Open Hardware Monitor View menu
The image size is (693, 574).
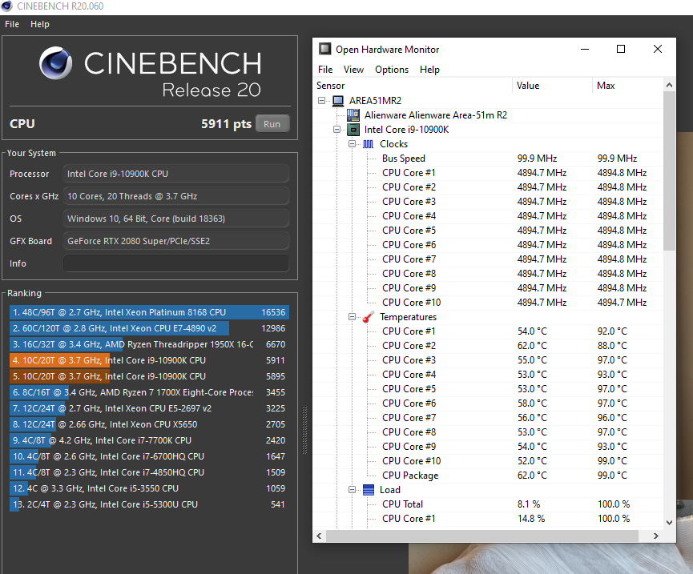tap(353, 70)
